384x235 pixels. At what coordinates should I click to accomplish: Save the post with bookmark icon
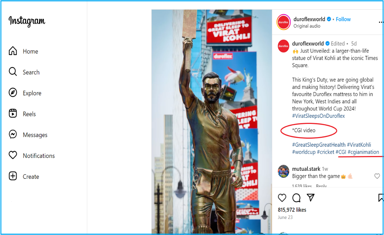pyautogui.click(x=381, y=197)
